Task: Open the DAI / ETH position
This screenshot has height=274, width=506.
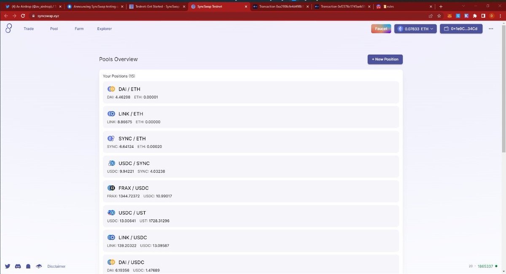Action: pyautogui.click(x=251, y=92)
